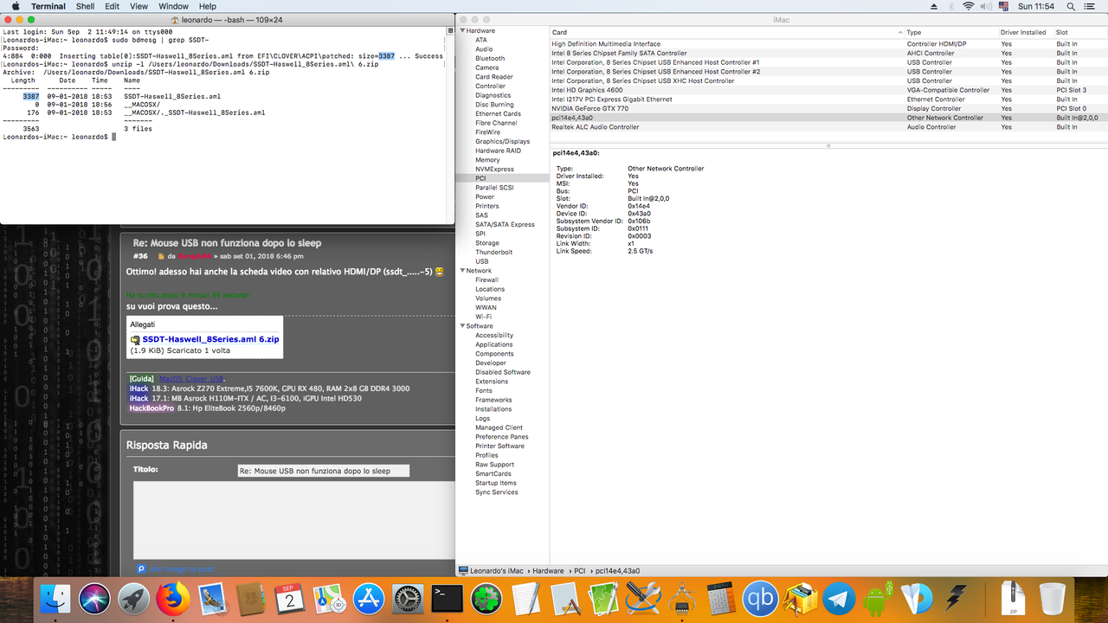Open Finder from the dock
Viewport: 1108px width, 623px height.
click(55, 598)
